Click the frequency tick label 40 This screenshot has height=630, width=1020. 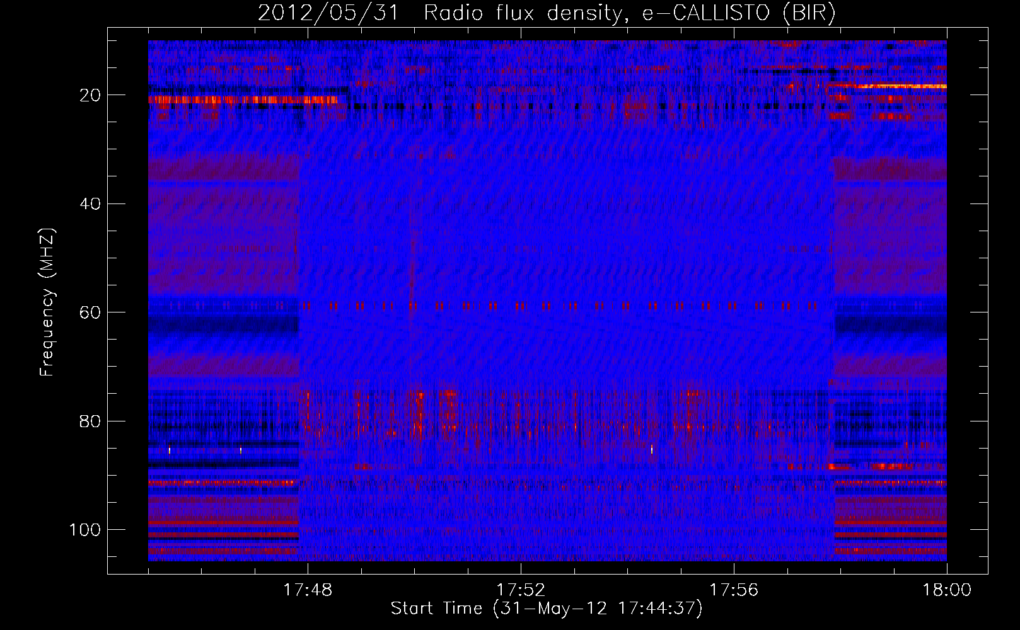91,204
